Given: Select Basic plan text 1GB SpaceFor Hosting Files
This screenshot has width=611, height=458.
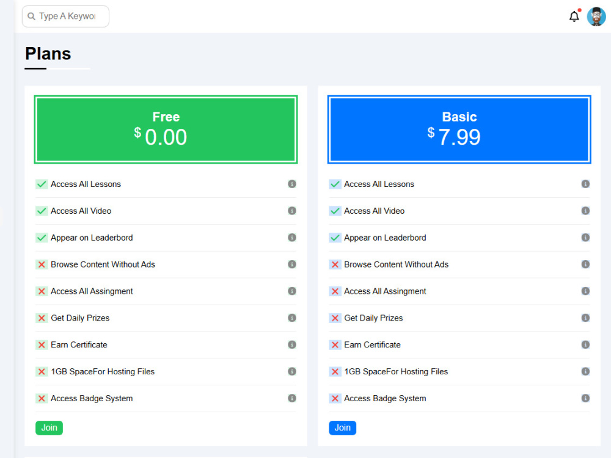Looking at the screenshot, I should (396, 371).
